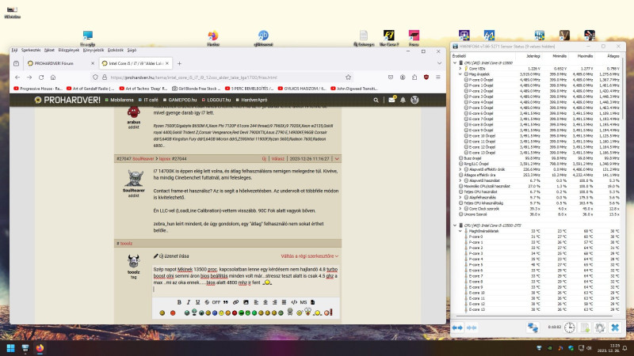Collapse the CPU DTS sensor group
The width and height of the screenshot is (634, 356).
(x=455, y=225)
